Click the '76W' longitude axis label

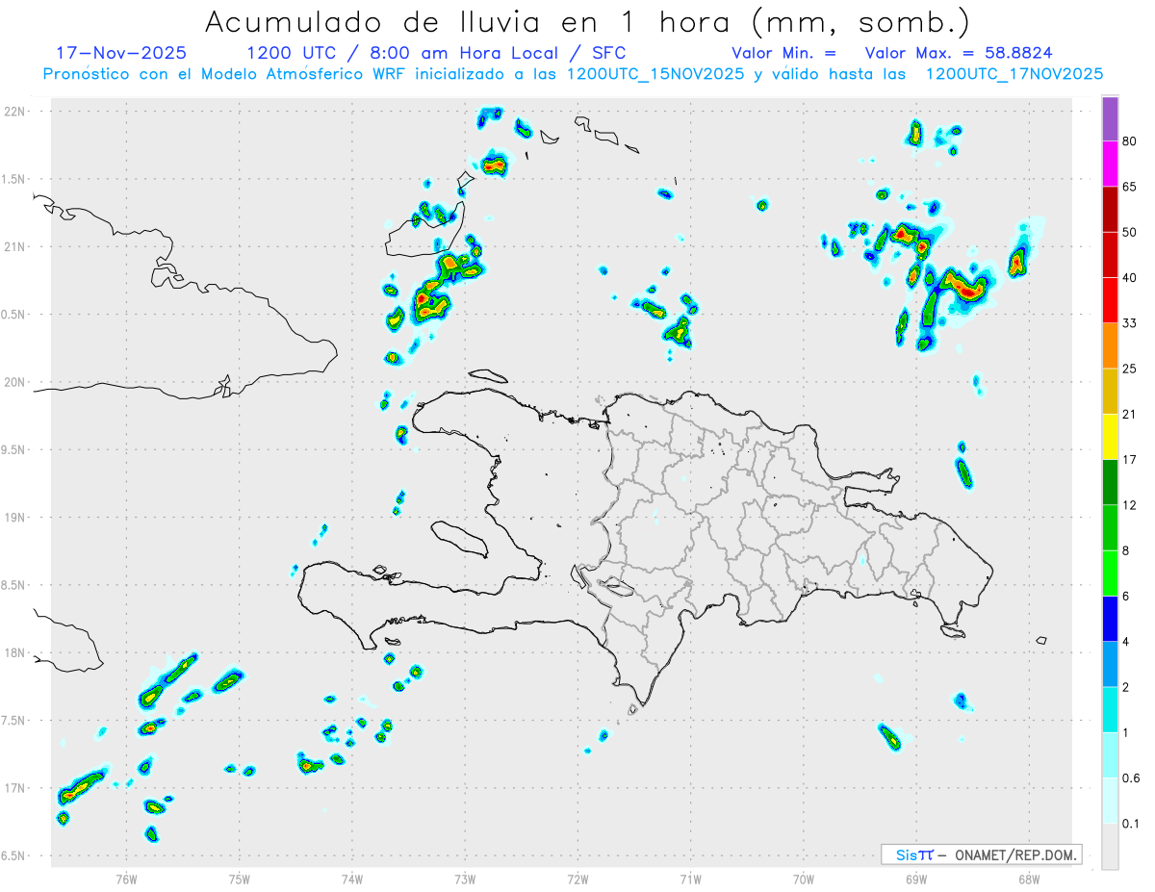tap(126, 879)
